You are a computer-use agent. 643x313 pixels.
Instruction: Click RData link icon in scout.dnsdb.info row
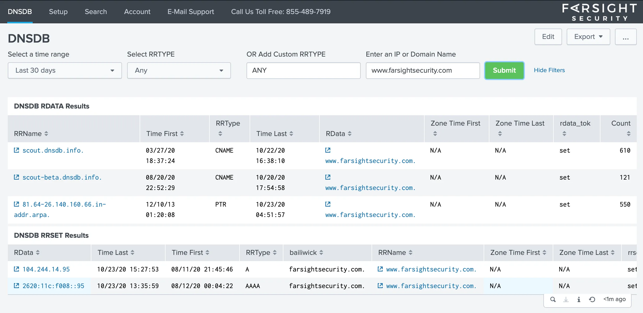point(328,150)
